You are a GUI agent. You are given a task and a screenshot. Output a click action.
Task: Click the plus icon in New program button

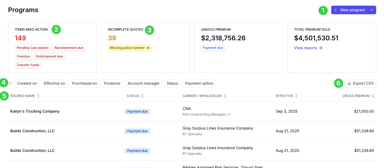pyautogui.click(x=335, y=10)
